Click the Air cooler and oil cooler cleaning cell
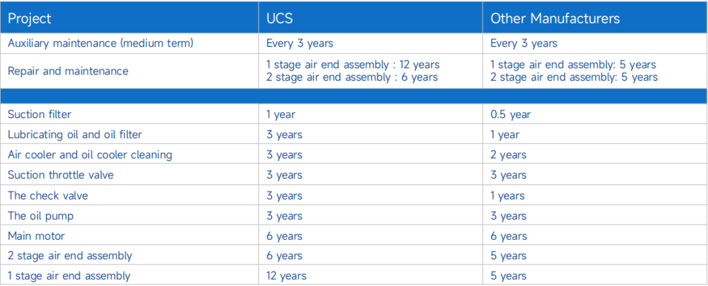Viewport: 708px width, 286px height. click(89, 155)
